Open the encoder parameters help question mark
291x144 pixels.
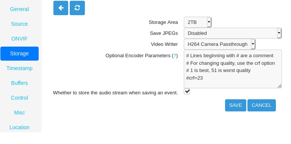click(x=175, y=56)
